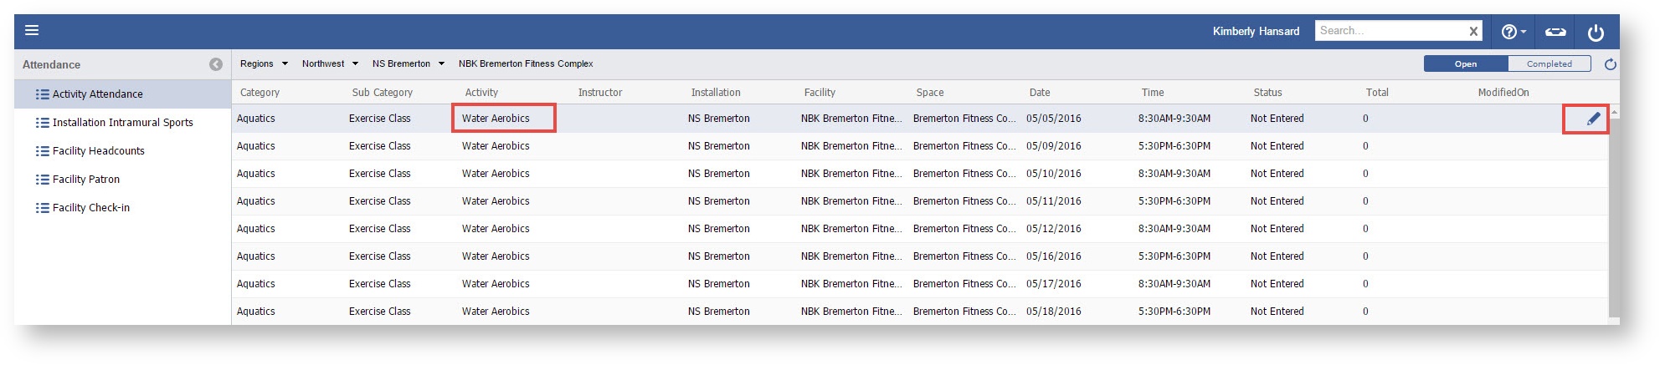Click the power logout icon

click(1596, 32)
